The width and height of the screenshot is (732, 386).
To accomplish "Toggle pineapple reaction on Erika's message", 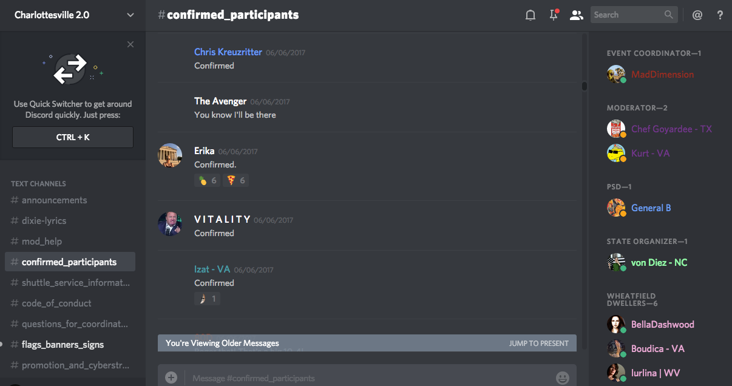I will coord(208,180).
